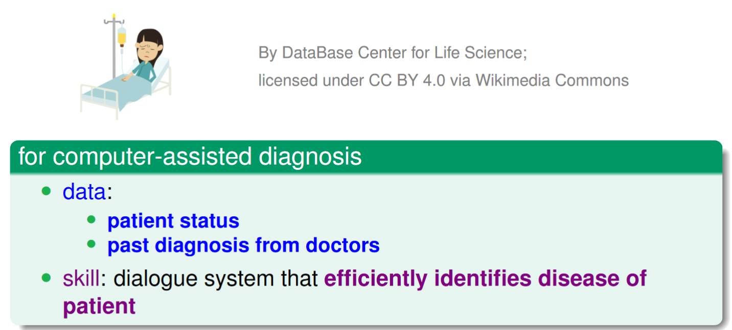Click the word 'diagnosis' in the green header
The width and height of the screenshot is (732, 330).
pos(310,157)
